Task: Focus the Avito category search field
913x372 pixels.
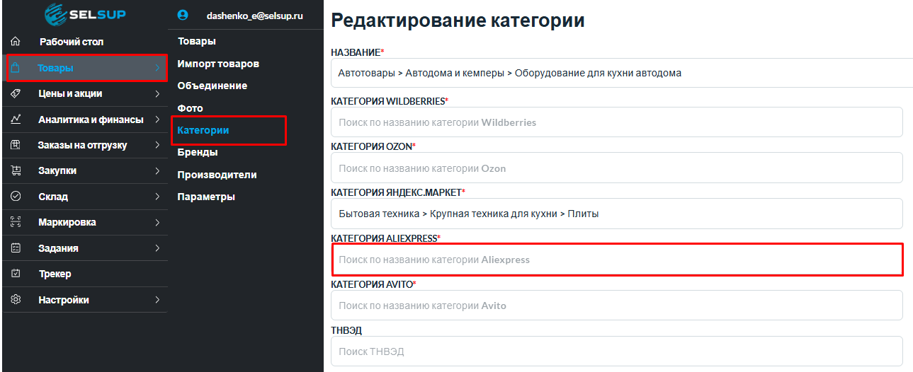Action: click(x=617, y=306)
